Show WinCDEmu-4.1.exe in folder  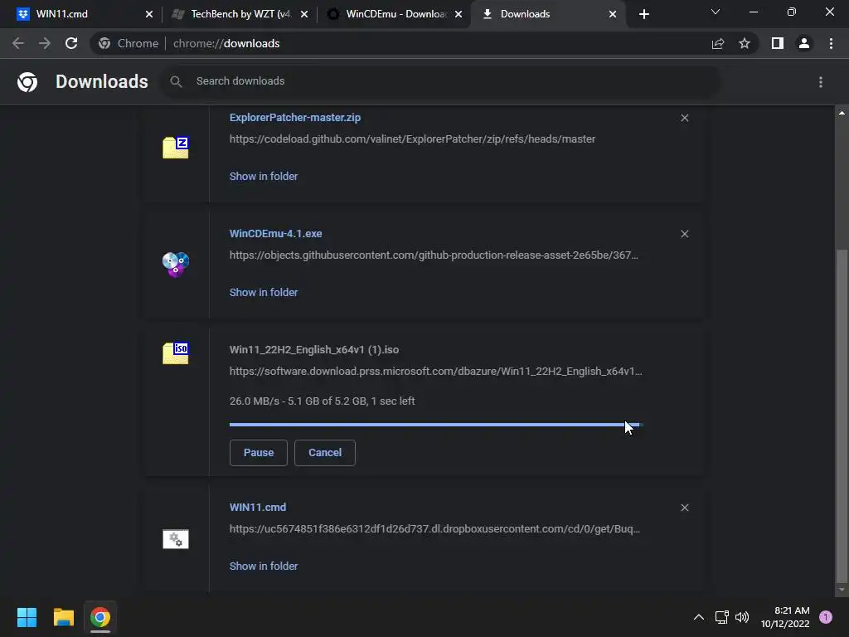[x=263, y=292]
